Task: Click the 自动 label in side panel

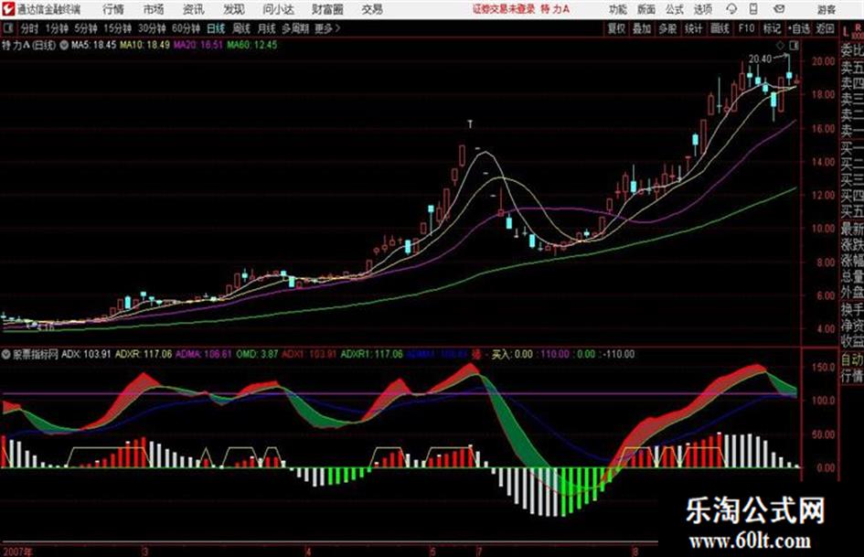Action: (x=852, y=359)
